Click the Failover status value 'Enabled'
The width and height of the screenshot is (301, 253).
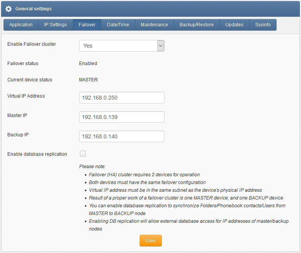(88, 64)
